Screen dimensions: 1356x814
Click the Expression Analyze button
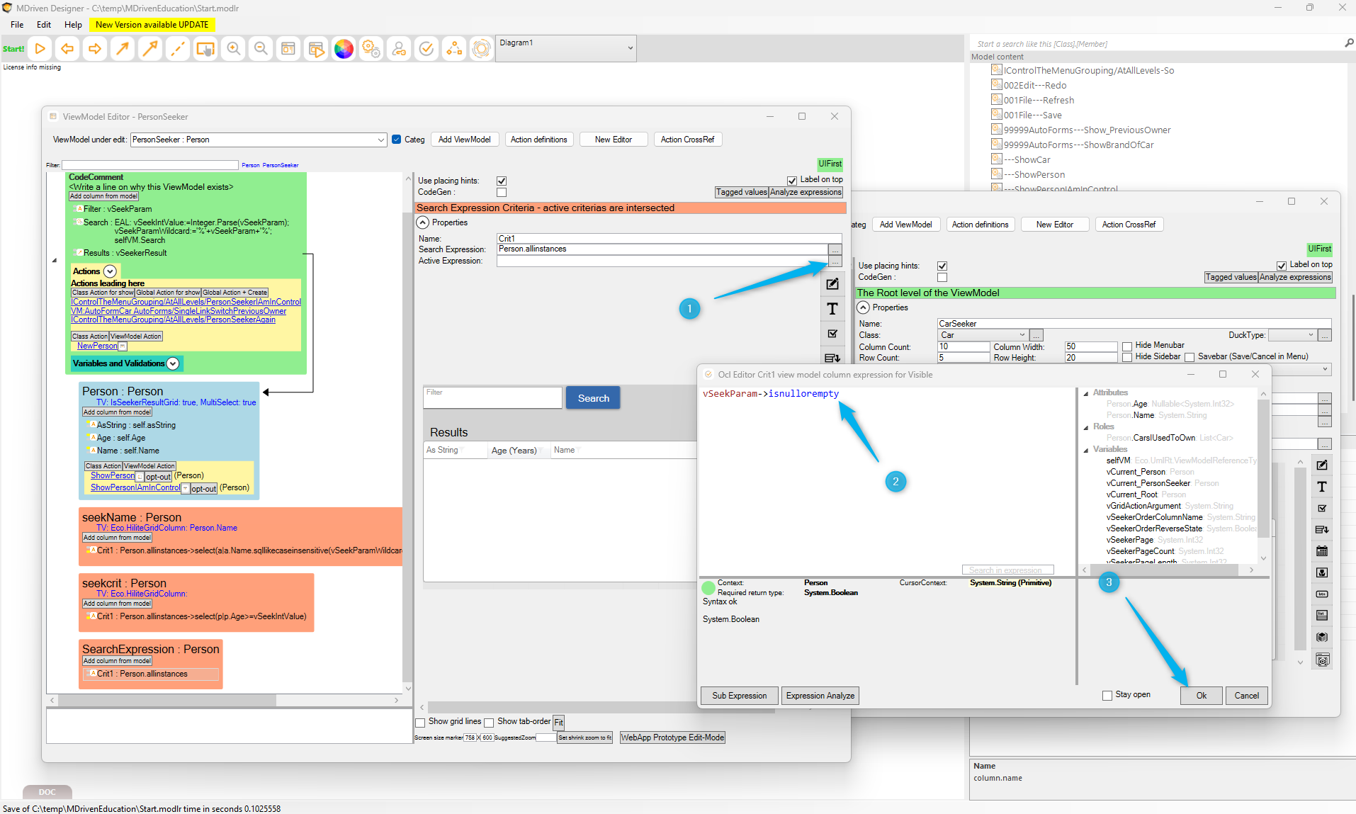(820, 696)
